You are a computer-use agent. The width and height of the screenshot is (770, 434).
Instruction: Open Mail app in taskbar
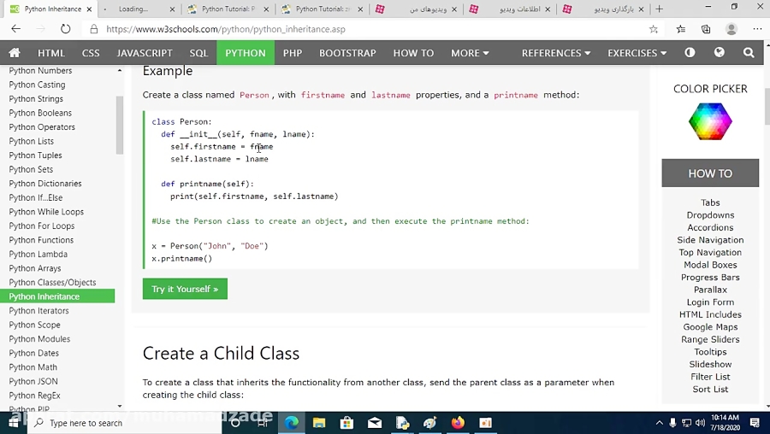tap(375, 423)
